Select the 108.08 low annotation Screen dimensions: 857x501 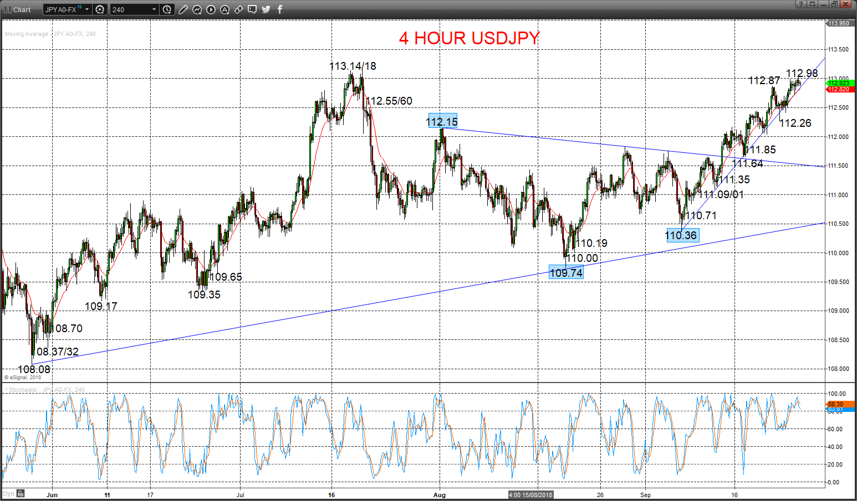pos(34,369)
